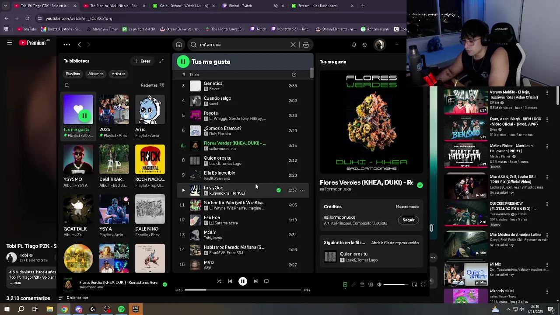Pause Tus me gusta with green button
The width and height of the screenshot is (560, 315).
click(183, 62)
